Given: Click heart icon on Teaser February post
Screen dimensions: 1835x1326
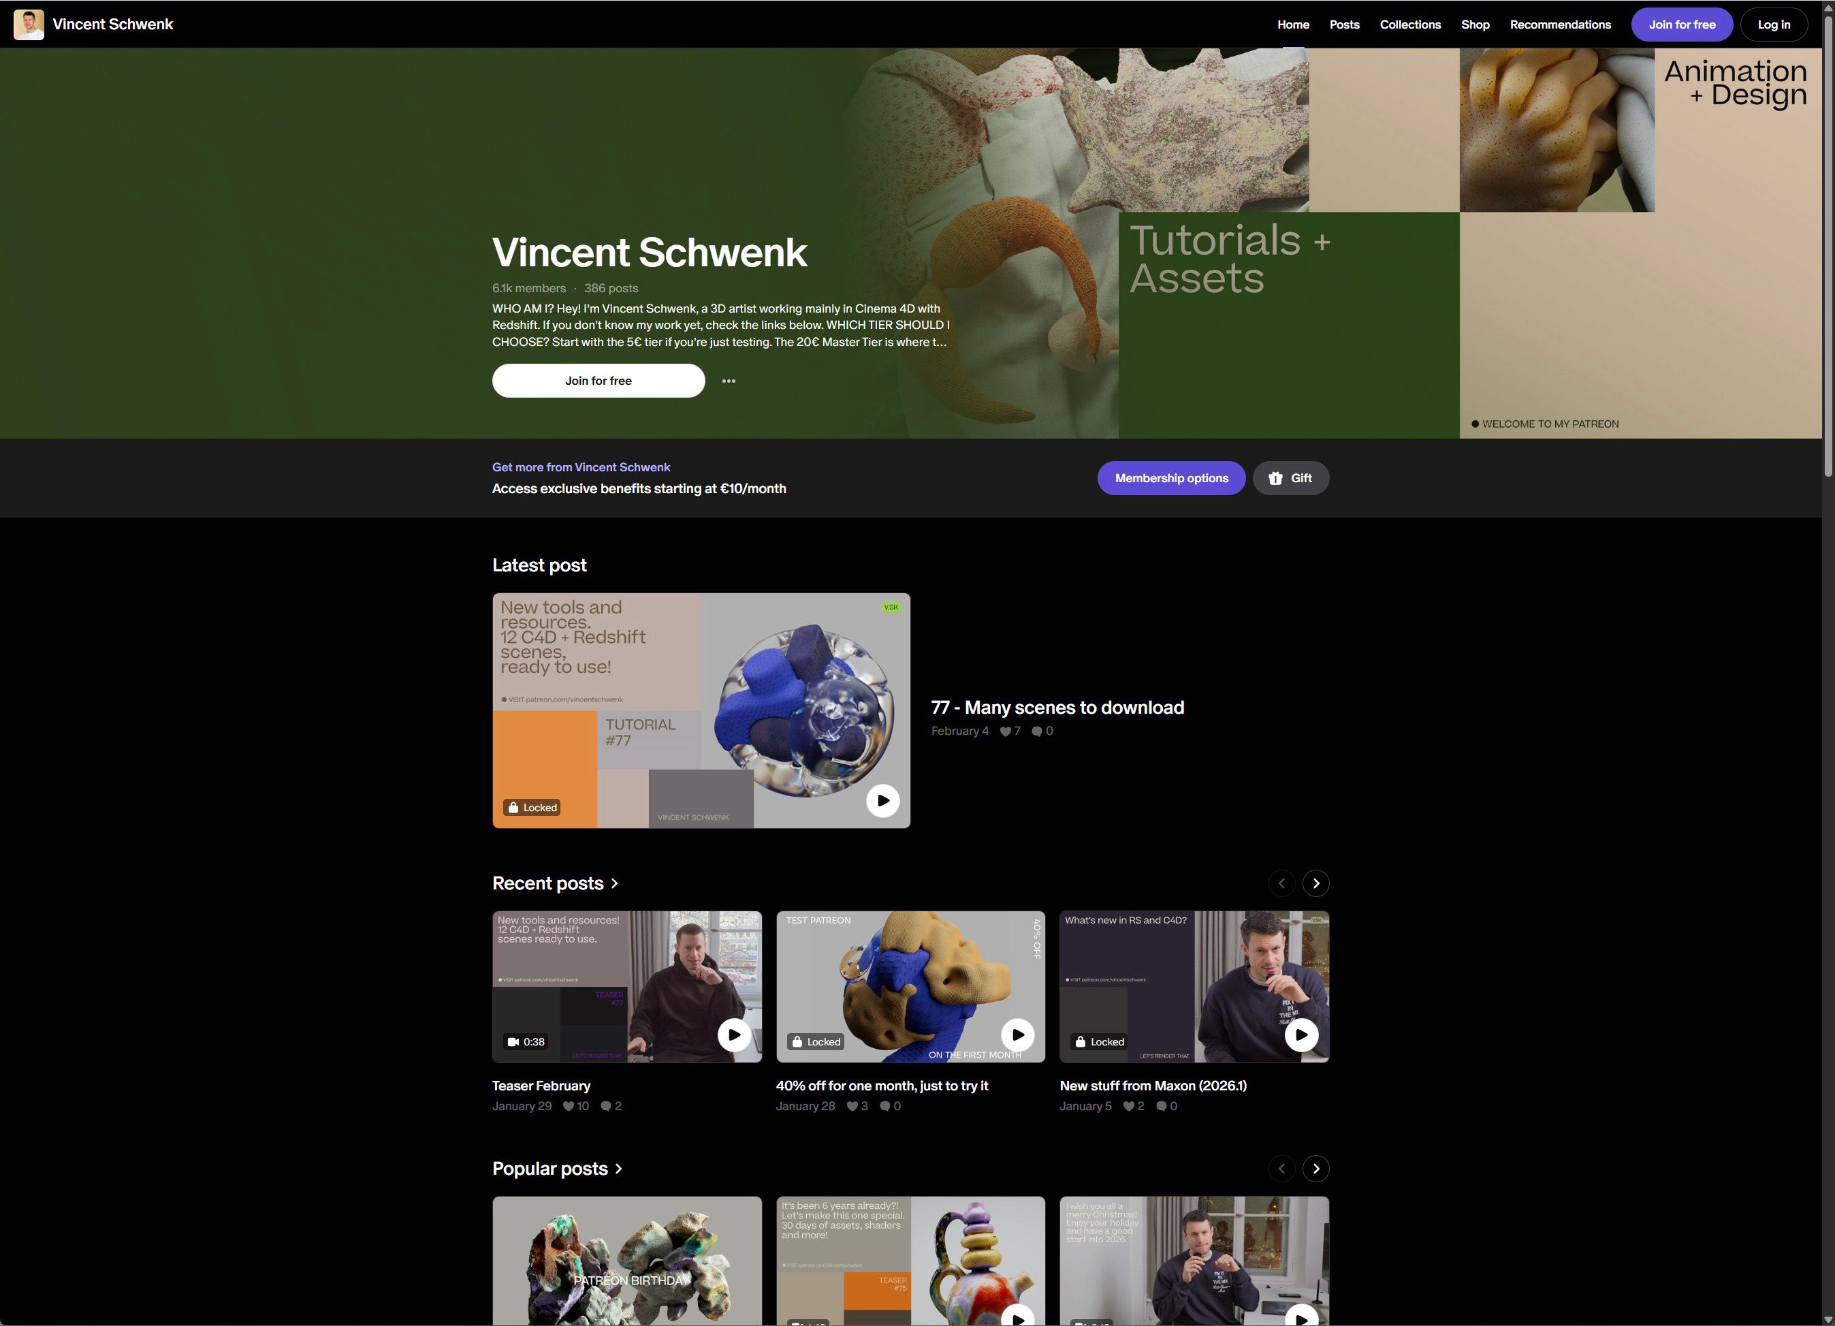Looking at the screenshot, I should click(568, 1106).
